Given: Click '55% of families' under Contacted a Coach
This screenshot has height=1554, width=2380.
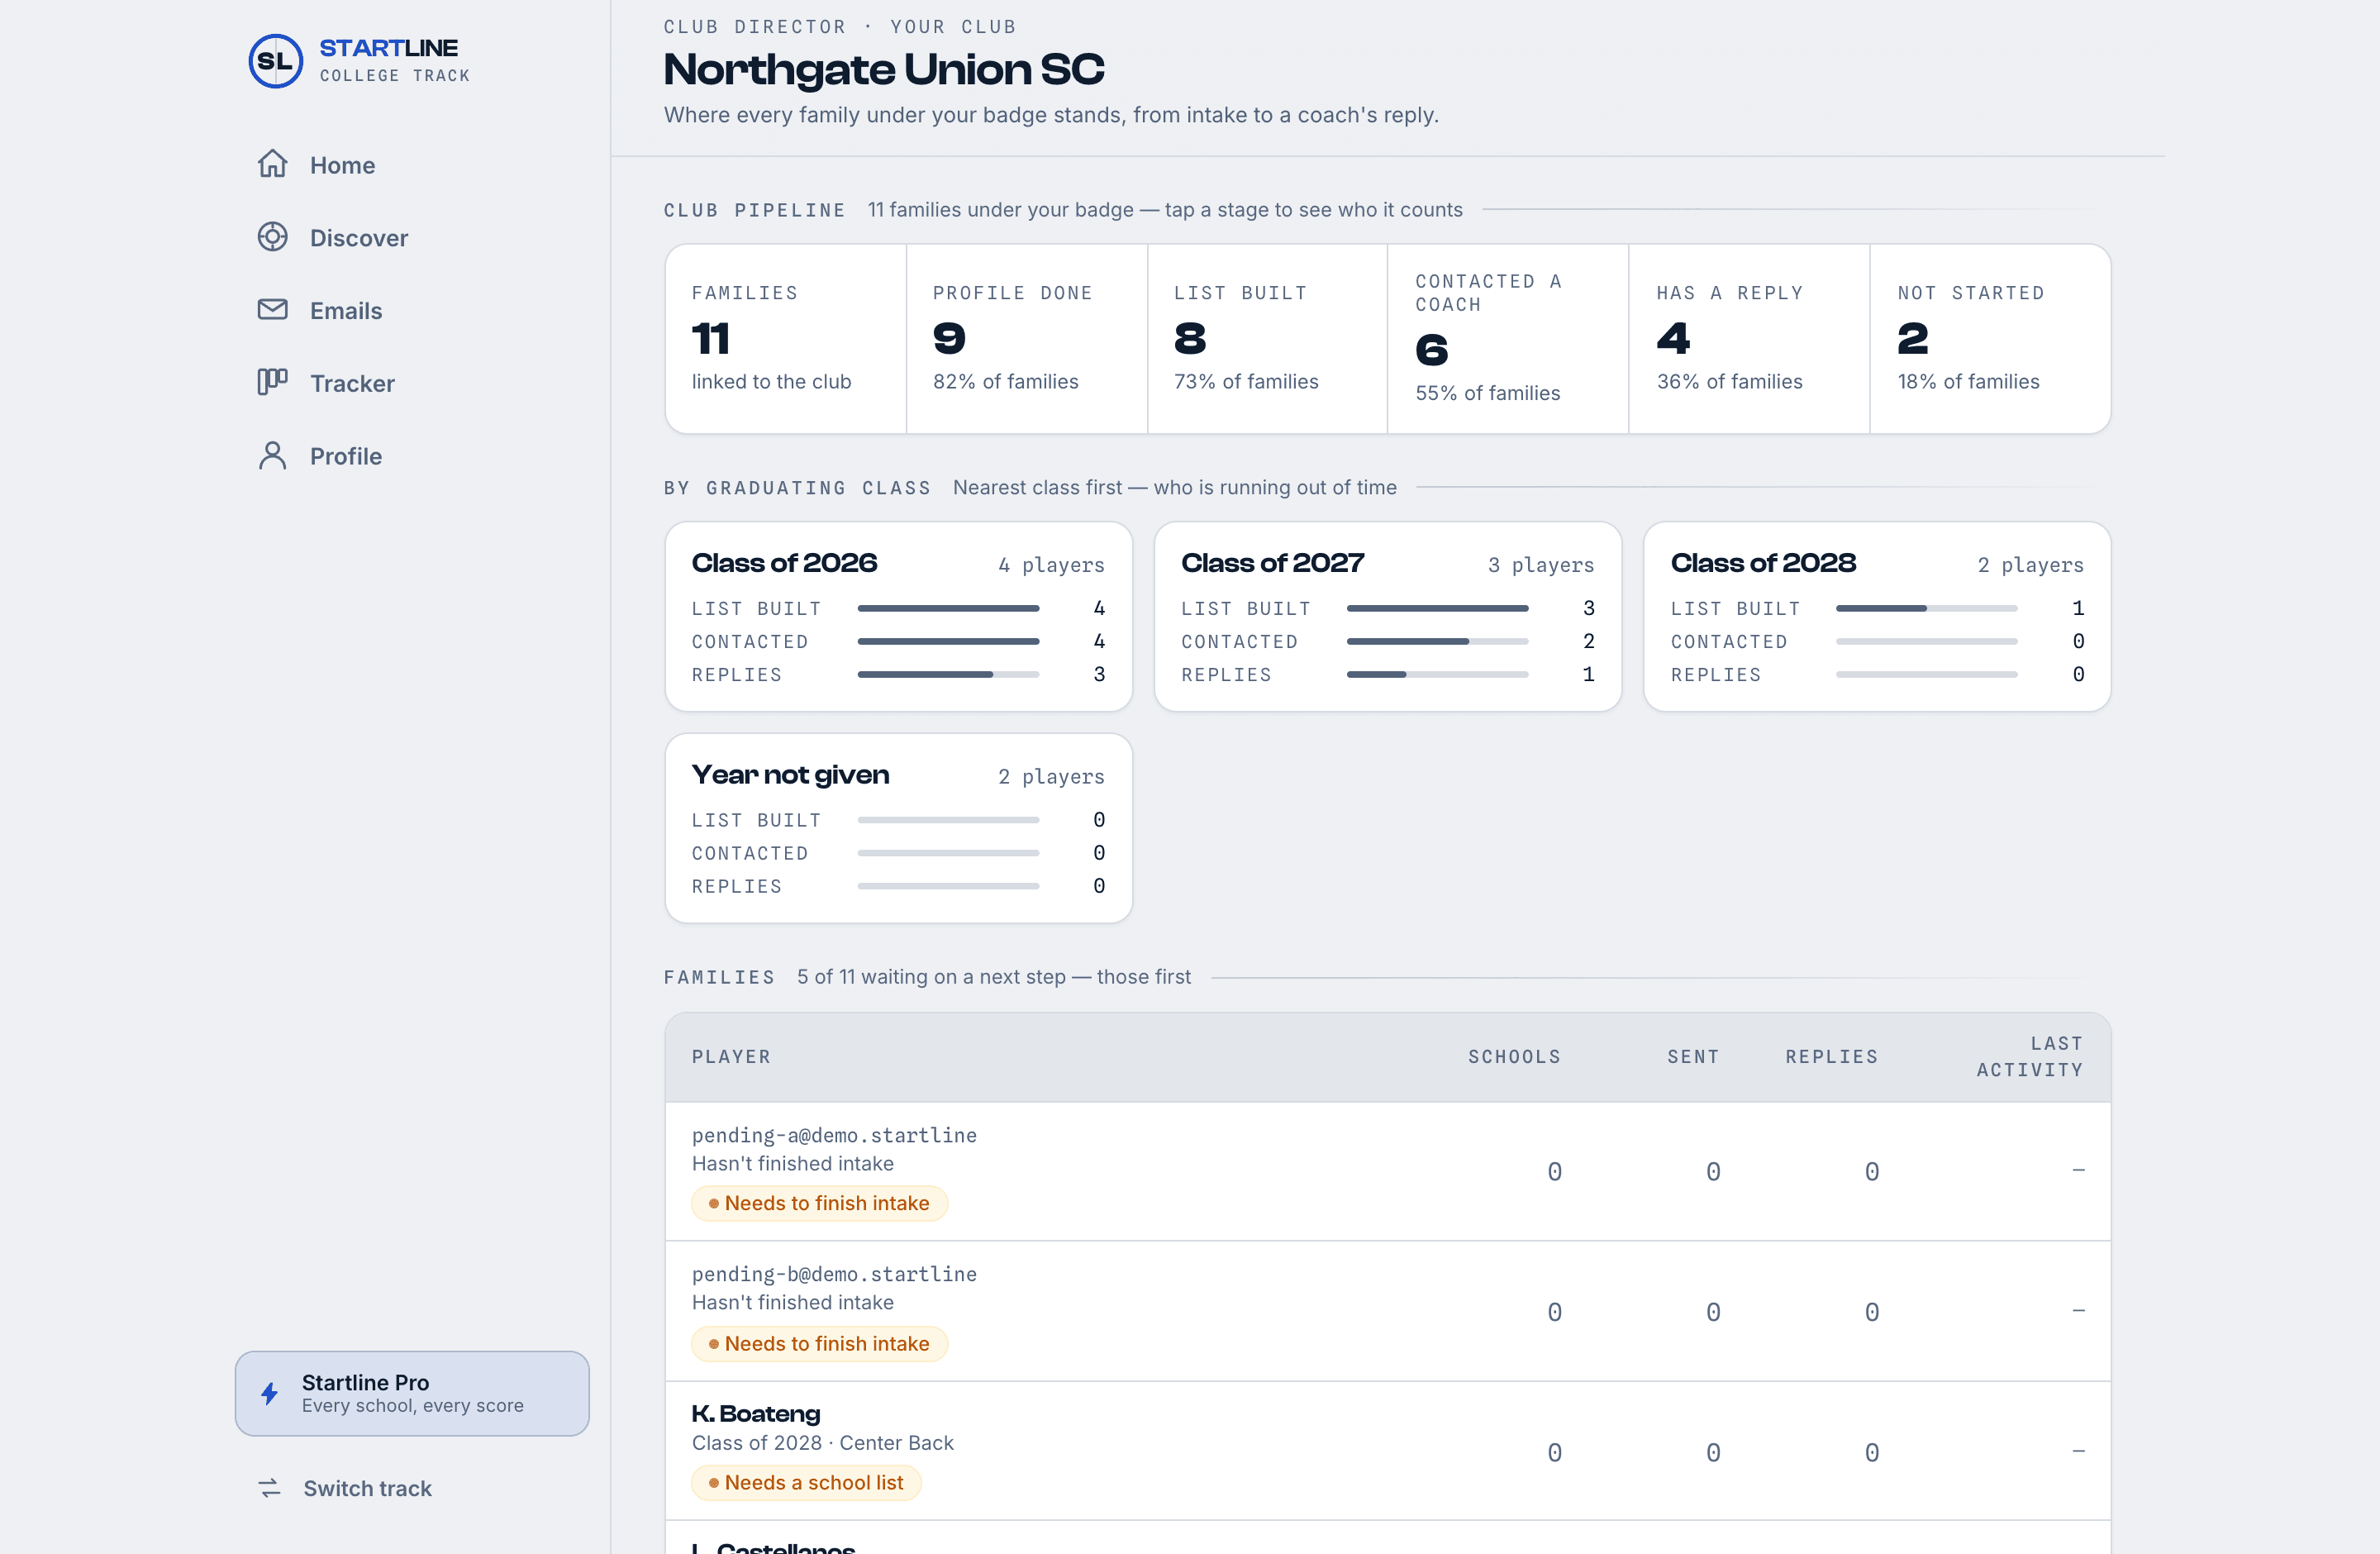Looking at the screenshot, I should tap(1487, 393).
